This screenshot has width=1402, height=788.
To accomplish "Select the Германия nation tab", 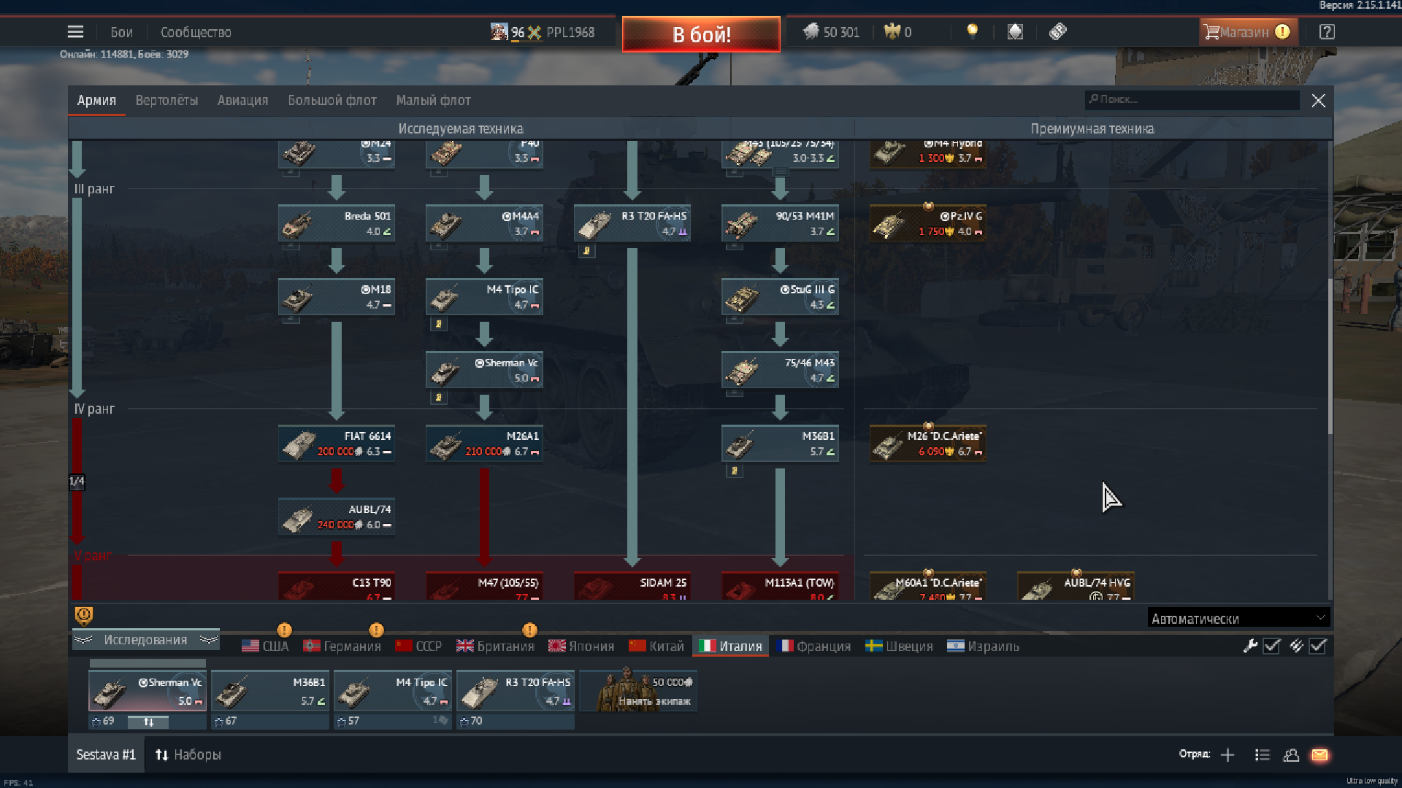I will (342, 646).
